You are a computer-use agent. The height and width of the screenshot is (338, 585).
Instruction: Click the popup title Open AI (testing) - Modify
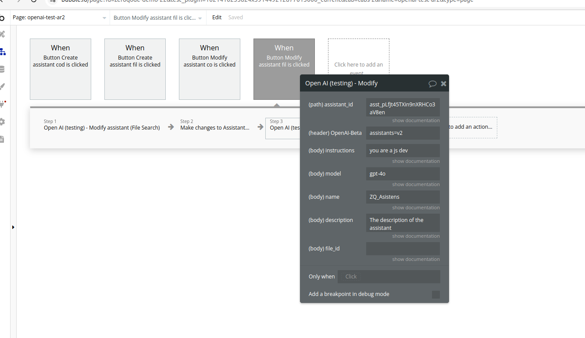[x=341, y=83]
